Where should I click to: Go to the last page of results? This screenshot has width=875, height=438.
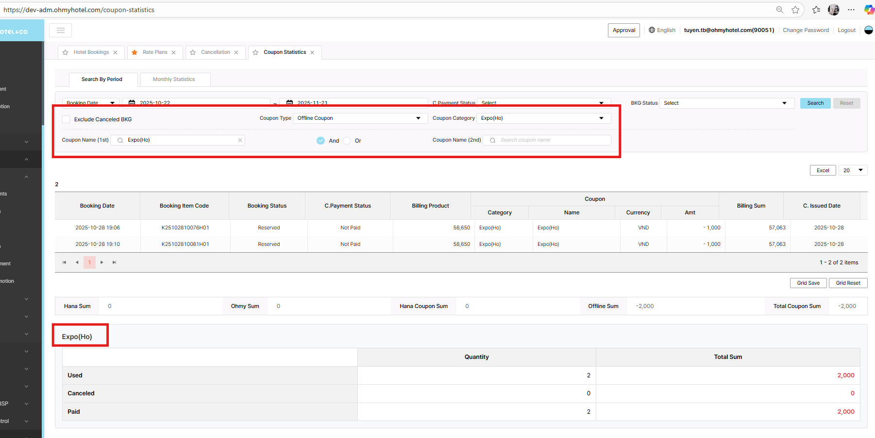(115, 262)
